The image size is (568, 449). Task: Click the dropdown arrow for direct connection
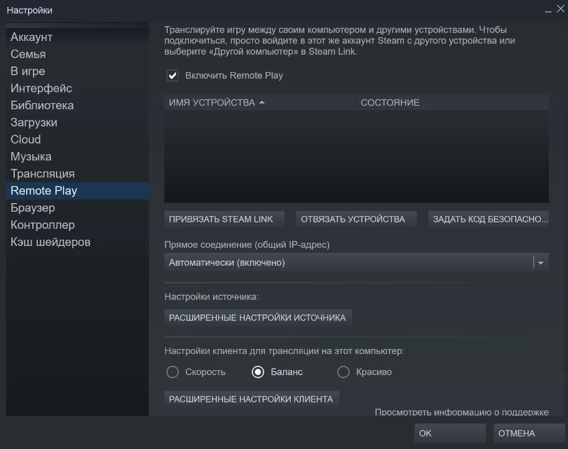tap(541, 263)
